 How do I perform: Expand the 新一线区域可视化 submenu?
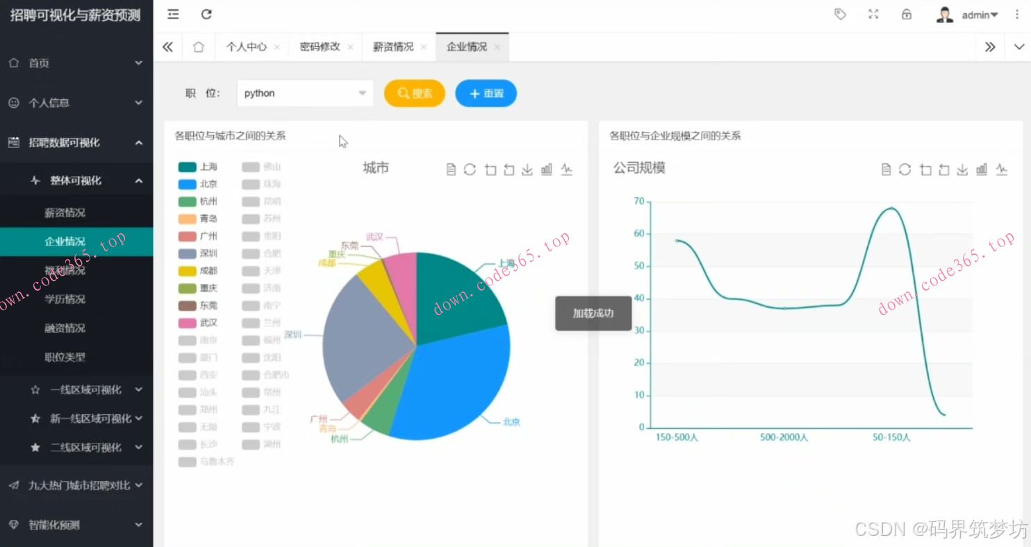(76, 419)
